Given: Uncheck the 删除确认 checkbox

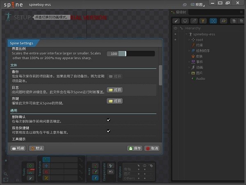Looking at the screenshot, I should click(x=109, y=120).
